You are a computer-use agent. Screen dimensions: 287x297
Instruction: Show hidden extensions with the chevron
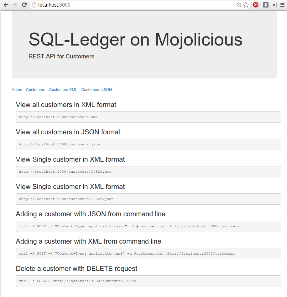pos(274,5)
